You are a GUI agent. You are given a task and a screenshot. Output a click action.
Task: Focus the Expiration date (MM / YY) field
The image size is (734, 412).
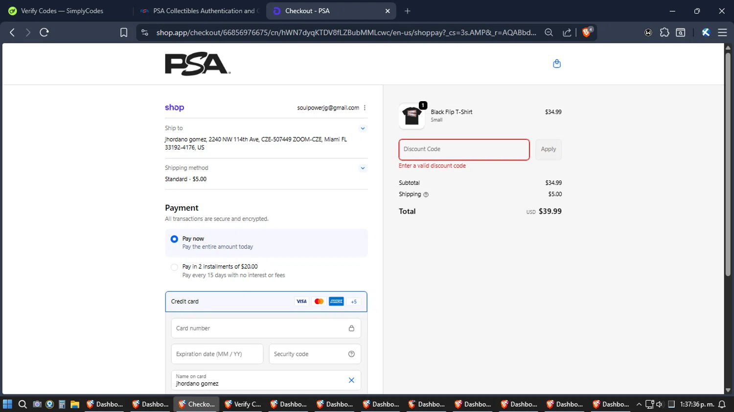tap(217, 354)
